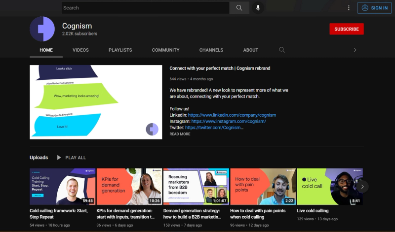Open the Cognism LinkedIn link
Viewport: 395px width, 232px height.
[232, 115]
